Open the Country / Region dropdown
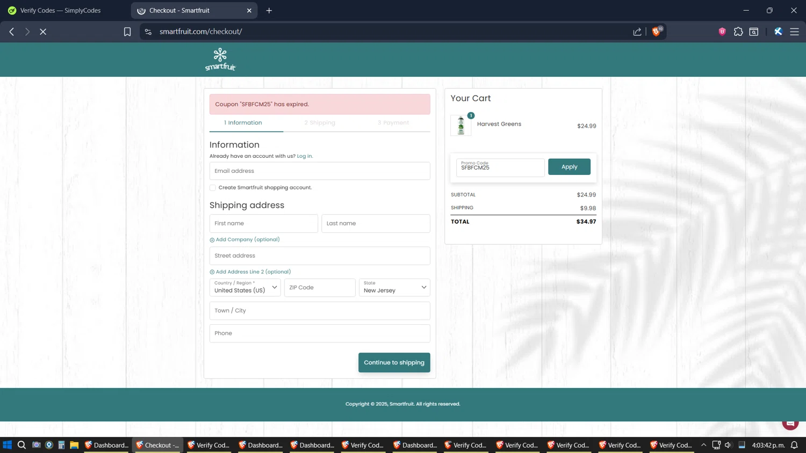Image resolution: width=806 pixels, height=453 pixels. pyautogui.click(x=245, y=287)
